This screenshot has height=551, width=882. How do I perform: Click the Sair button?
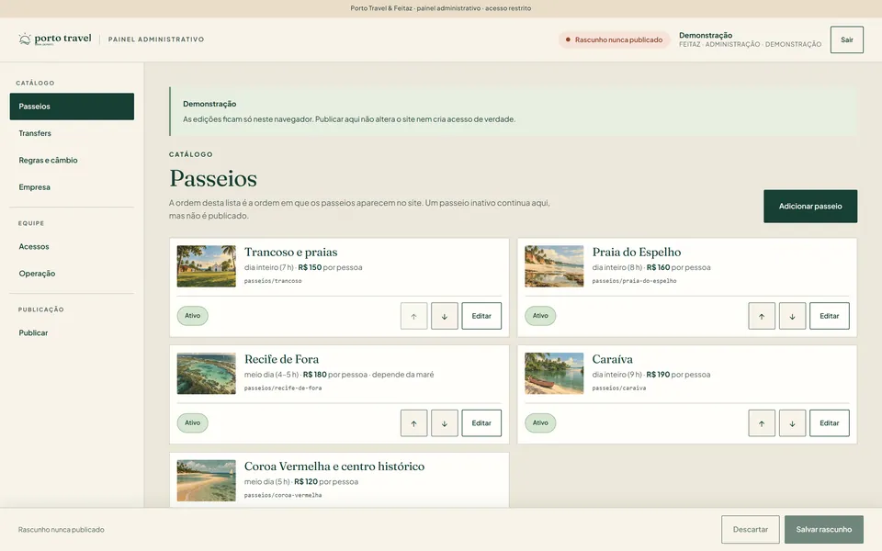(x=846, y=39)
